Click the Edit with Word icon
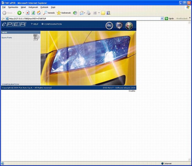This screenshot has height=166, width=192. tap(95, 13)
